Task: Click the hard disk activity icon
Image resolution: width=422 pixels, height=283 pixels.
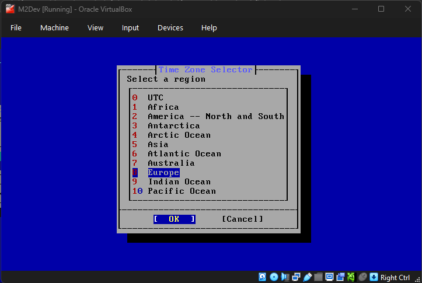Action: 263,277
